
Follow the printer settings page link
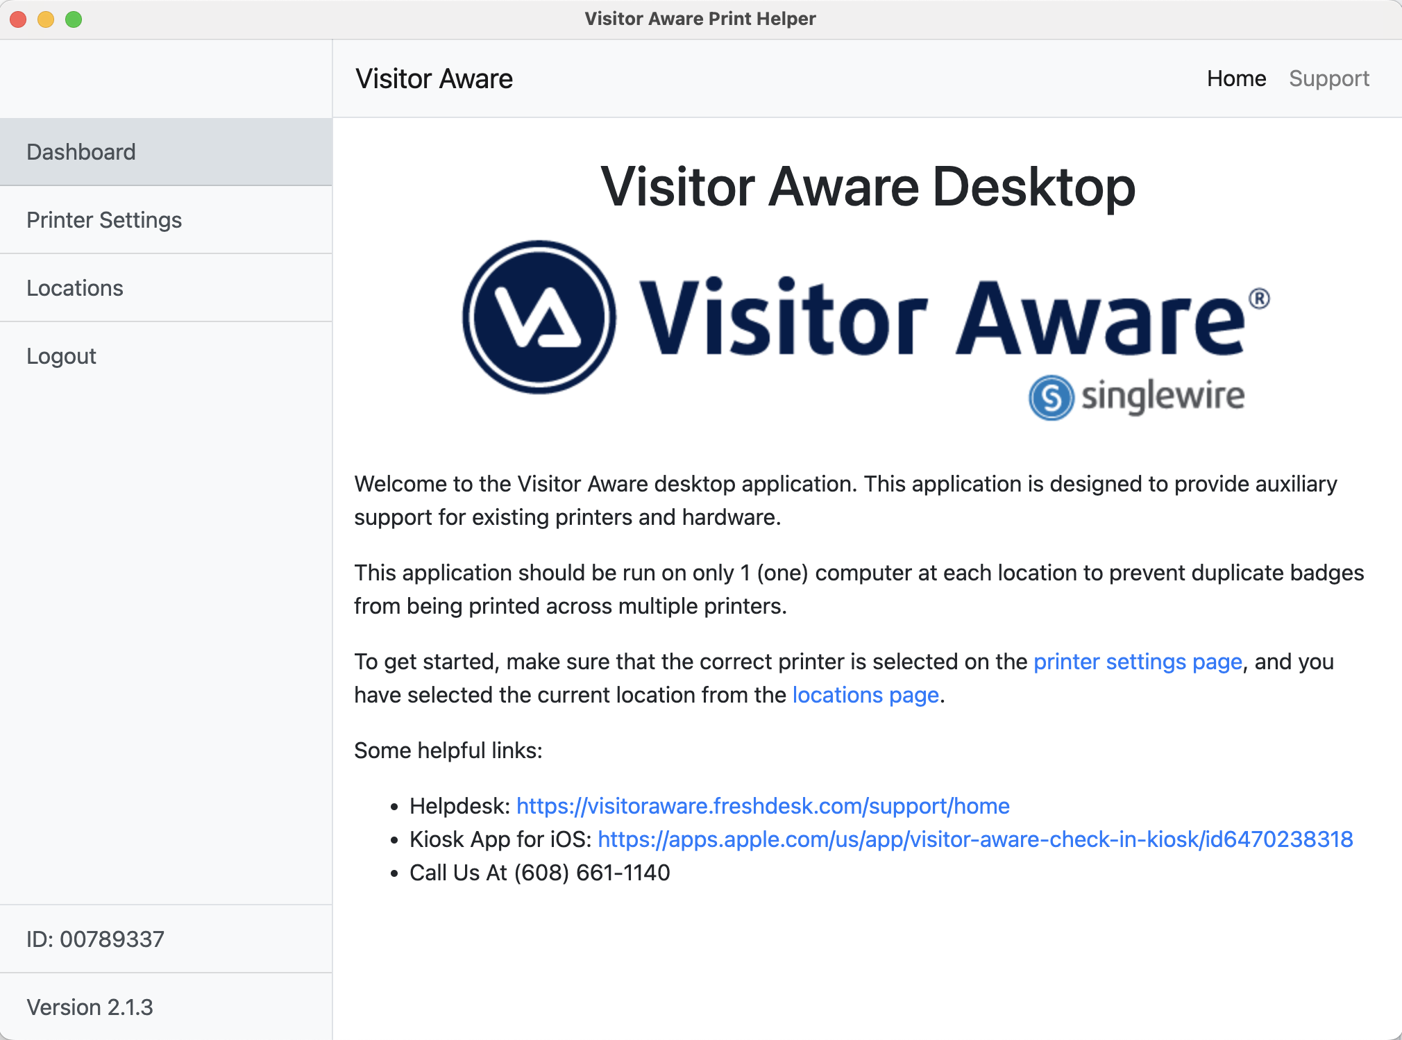[1137, 662]
